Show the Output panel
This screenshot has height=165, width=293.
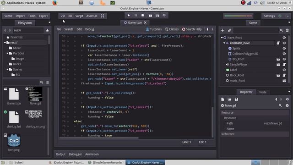[x=61, y=154]
